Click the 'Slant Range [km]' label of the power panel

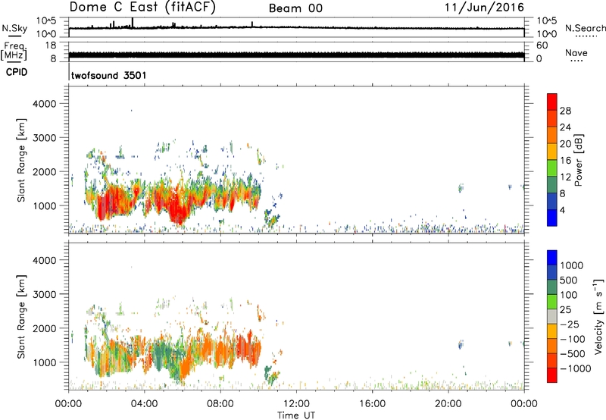click(x=21, y=160)
